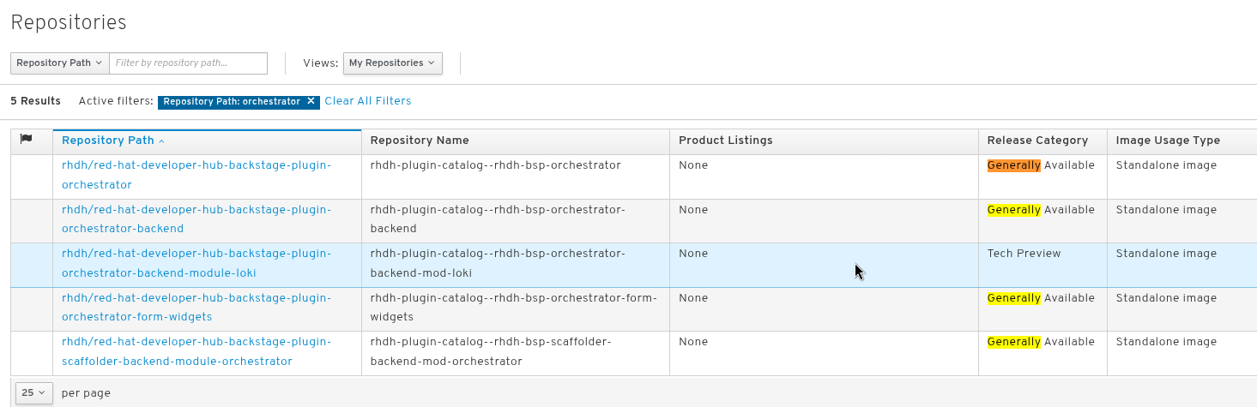Image resolution: width=1257 pixels, height=407 pixels.
Task: Sort by Repository Name column header
Action: pos(420,141)
